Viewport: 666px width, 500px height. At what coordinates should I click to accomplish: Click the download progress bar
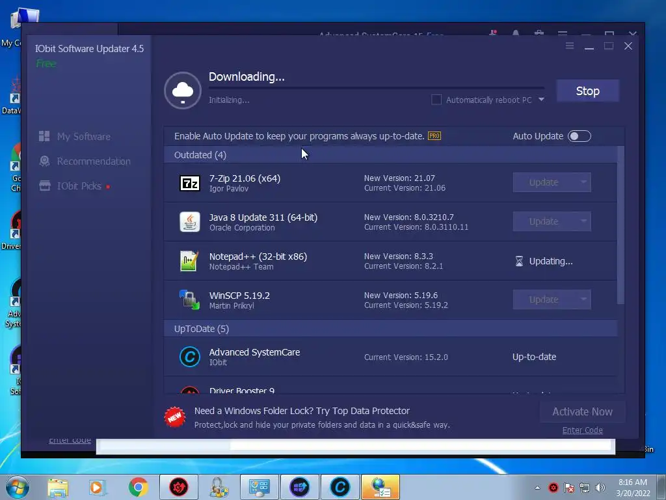[377, 88]
